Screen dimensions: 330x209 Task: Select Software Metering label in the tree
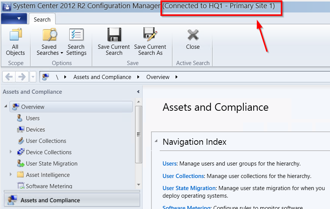click(49, 186)
